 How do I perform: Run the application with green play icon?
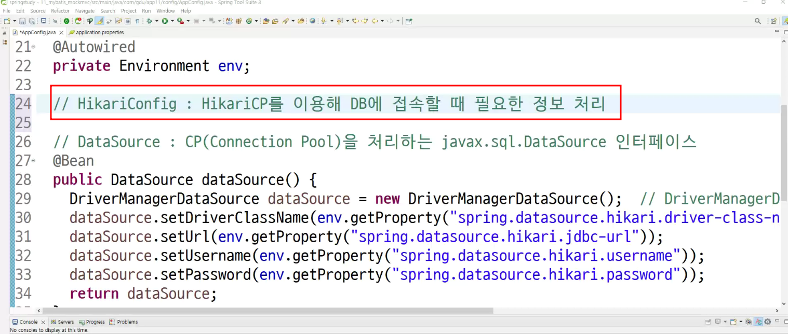tap(164, 21)
